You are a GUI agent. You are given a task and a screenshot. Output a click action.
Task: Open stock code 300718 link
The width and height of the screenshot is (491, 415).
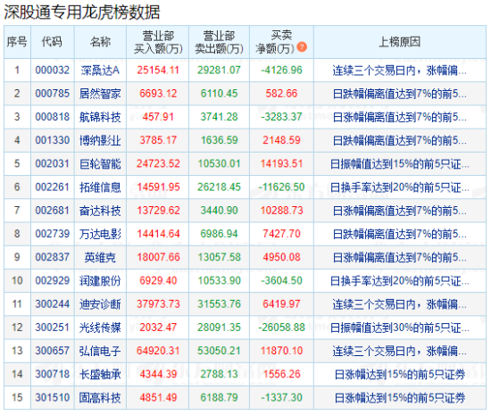click(x=53, y=374)
